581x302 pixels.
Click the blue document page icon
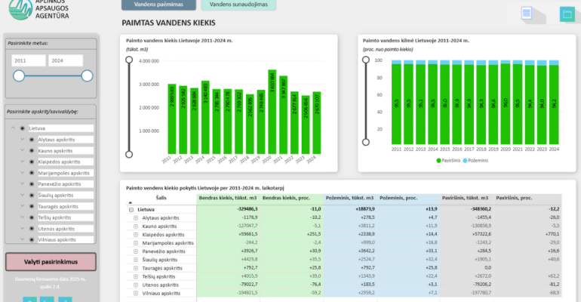[x=526, y=13]
